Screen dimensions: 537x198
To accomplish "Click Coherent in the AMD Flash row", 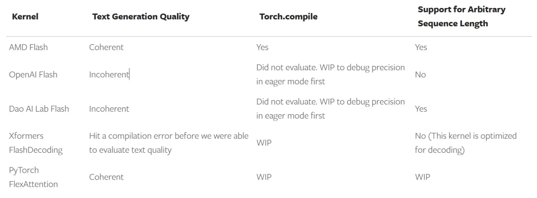I will click(106, 47).
